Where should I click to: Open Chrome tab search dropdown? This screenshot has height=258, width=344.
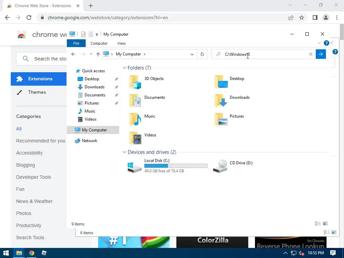[x=290, y=5]
